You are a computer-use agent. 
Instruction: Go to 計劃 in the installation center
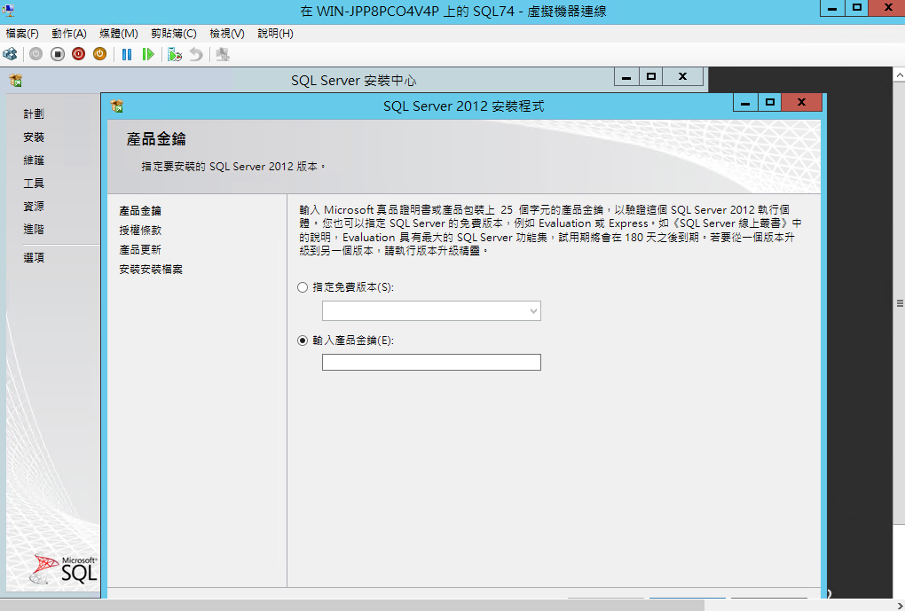34,114
